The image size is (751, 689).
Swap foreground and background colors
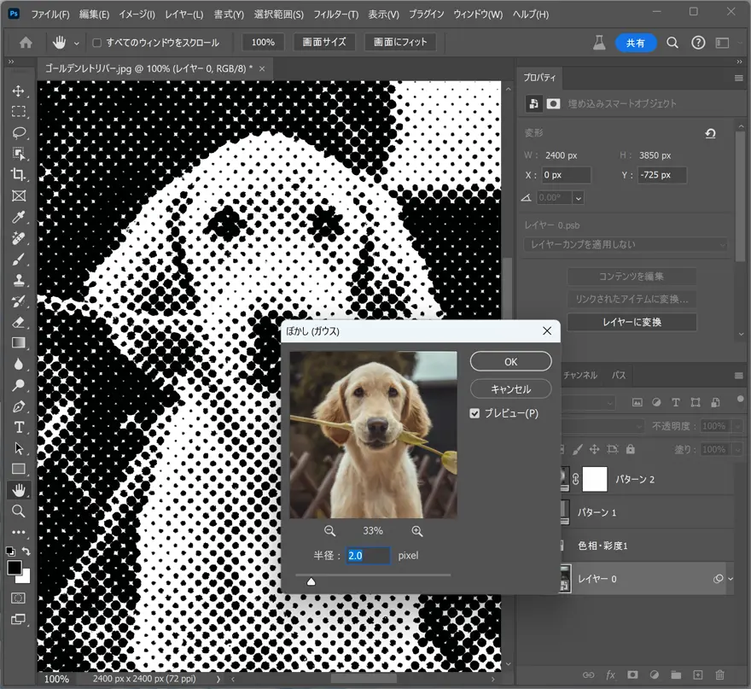click(26, 552)
